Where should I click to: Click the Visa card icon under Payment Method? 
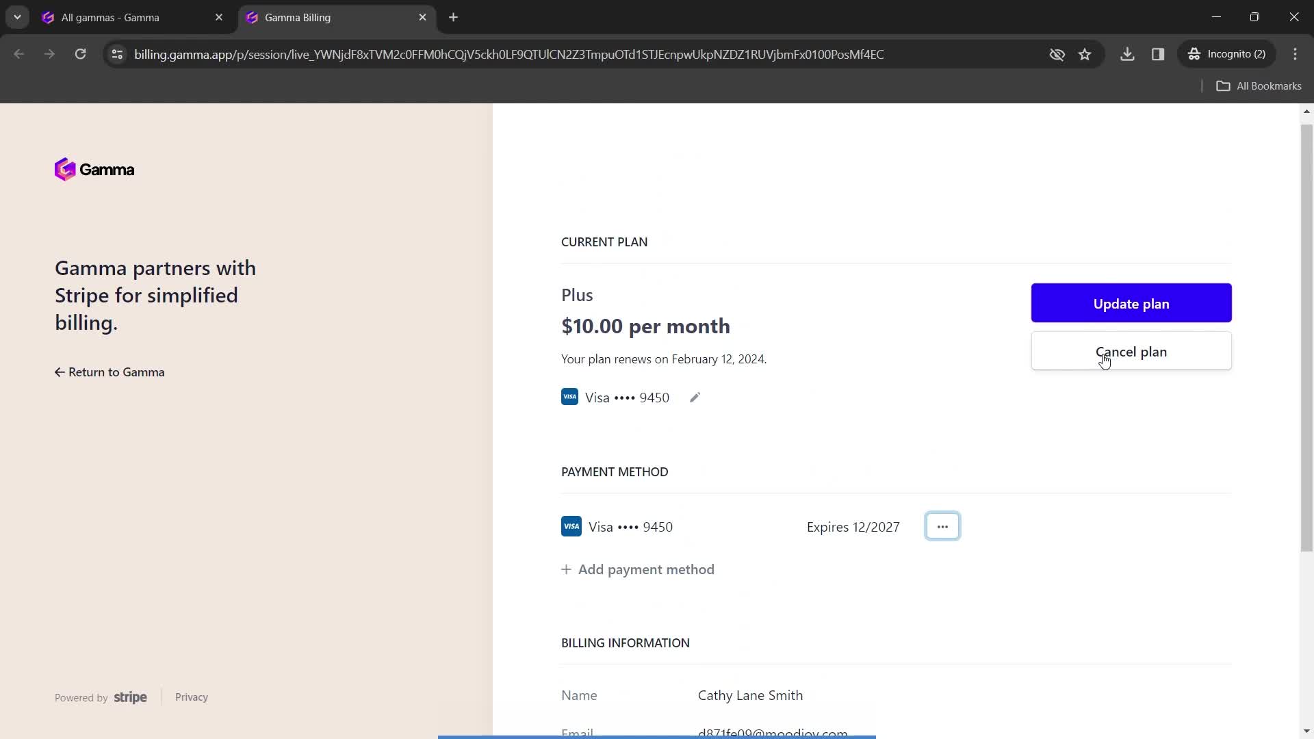tap(571, 526)
